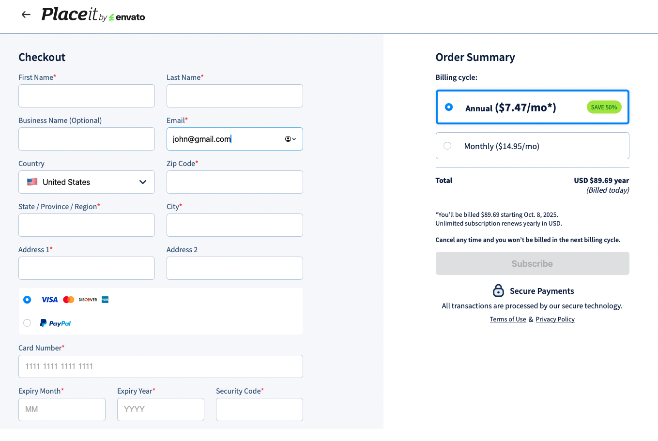
Task: Select the PayPal payment radio button
Action: 27,323
